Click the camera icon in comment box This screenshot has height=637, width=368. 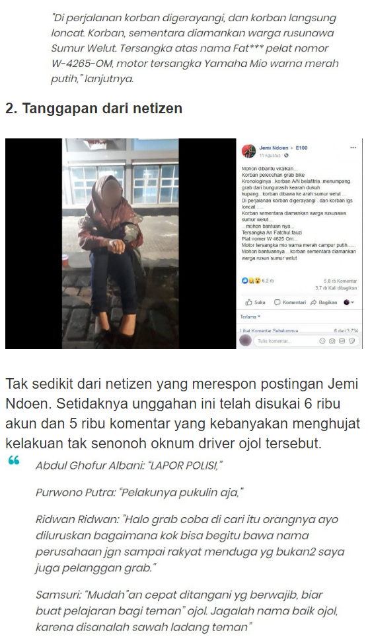point(332,341)
